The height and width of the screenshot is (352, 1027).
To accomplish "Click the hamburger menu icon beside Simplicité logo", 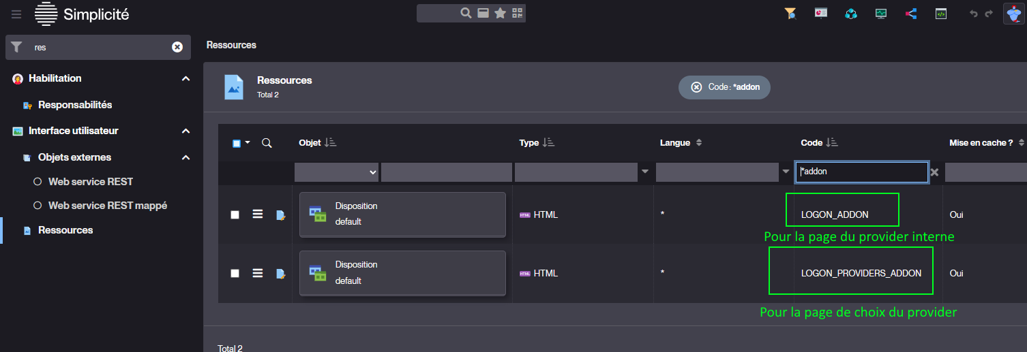I will (16, 14).
